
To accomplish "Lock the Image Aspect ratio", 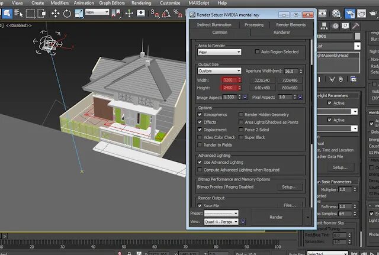I will click(x=245, y=97).
